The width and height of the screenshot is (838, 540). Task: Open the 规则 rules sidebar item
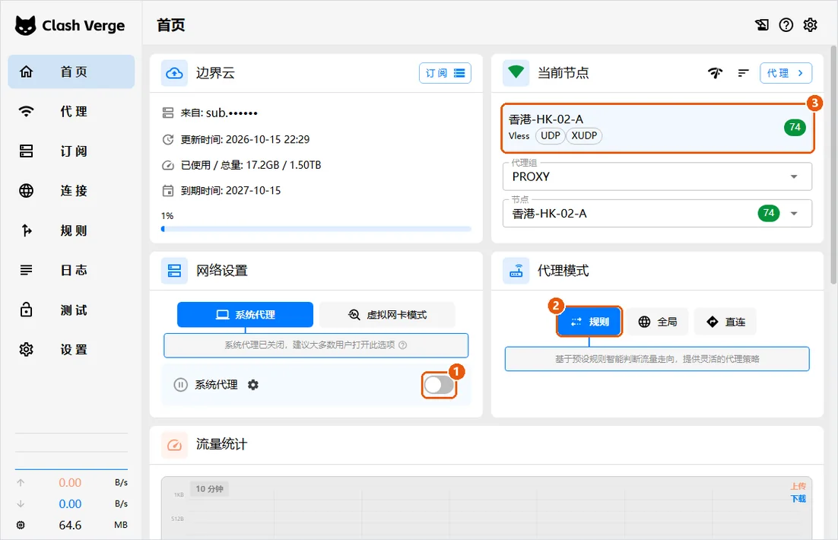click(71, 230)
